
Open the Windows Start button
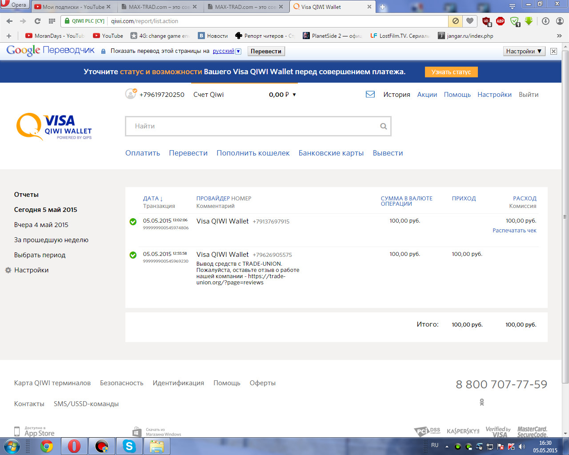[x=12, y=446]
